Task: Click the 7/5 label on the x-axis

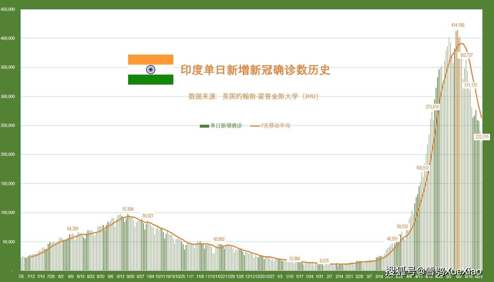Action: (21, 277)
